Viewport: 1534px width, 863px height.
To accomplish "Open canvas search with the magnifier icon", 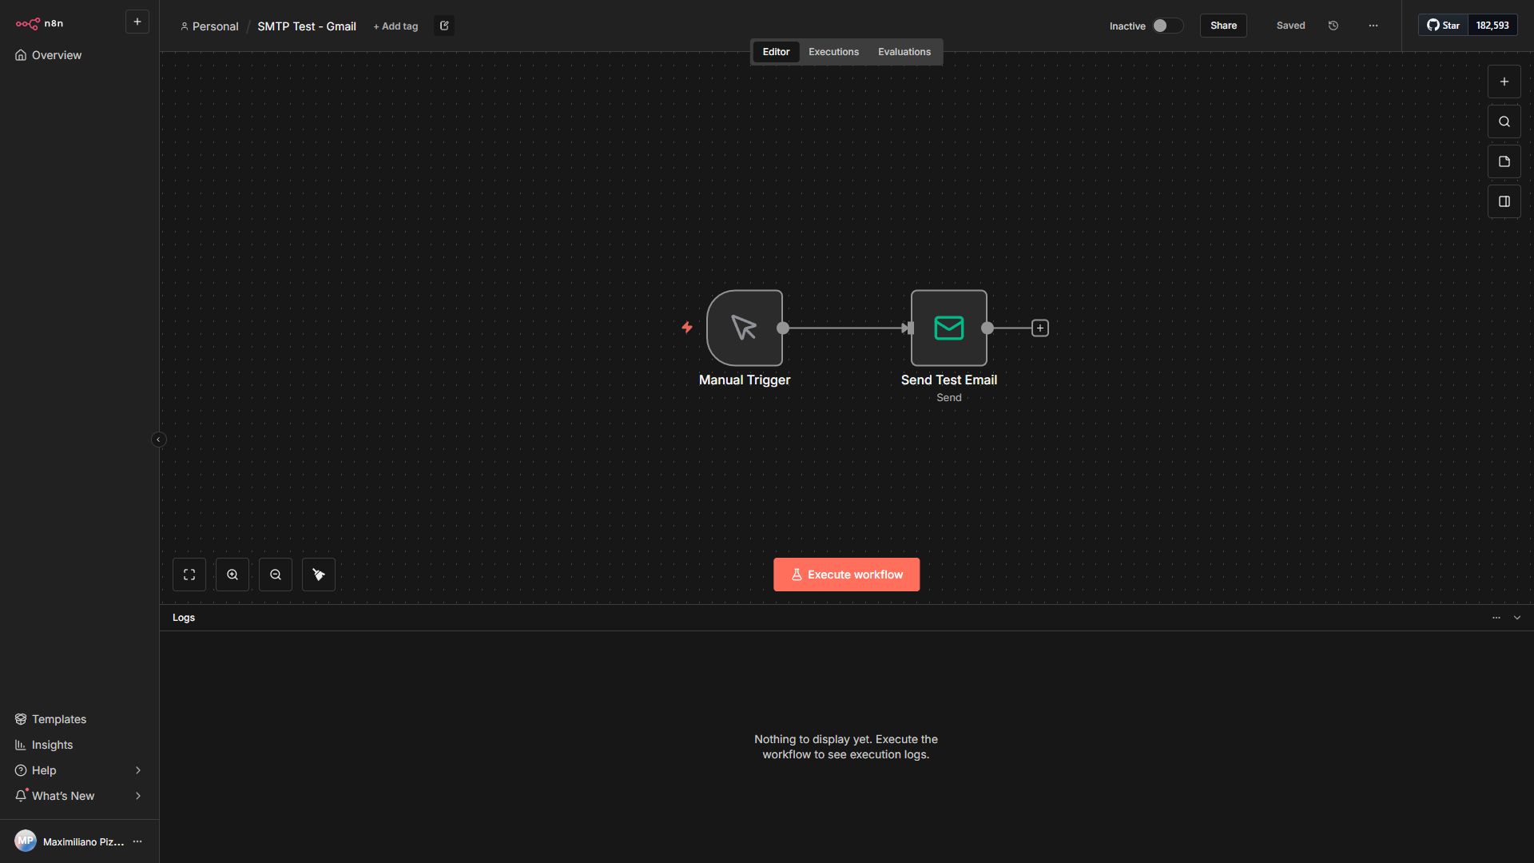I will [1504, 121].
